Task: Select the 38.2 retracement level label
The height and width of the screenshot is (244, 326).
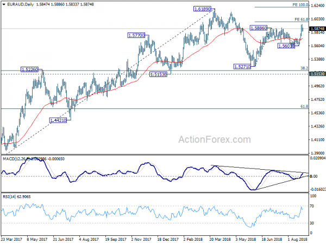Action: pyautogui.click(x=304, y=68)
